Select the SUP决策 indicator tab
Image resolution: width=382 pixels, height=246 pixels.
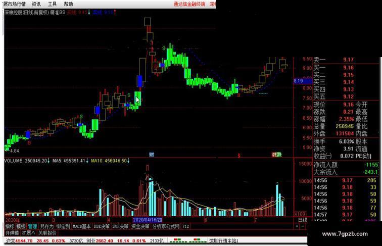click(120, 226)
